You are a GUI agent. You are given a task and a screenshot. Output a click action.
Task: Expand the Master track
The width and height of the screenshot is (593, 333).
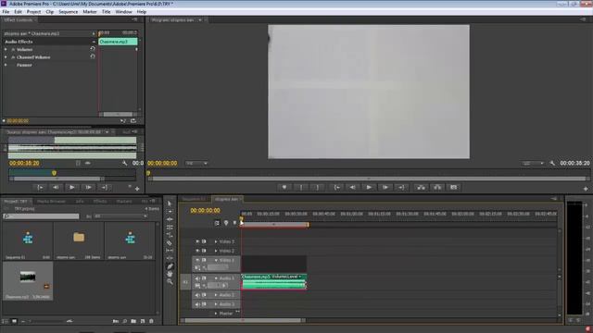[216, 314]
